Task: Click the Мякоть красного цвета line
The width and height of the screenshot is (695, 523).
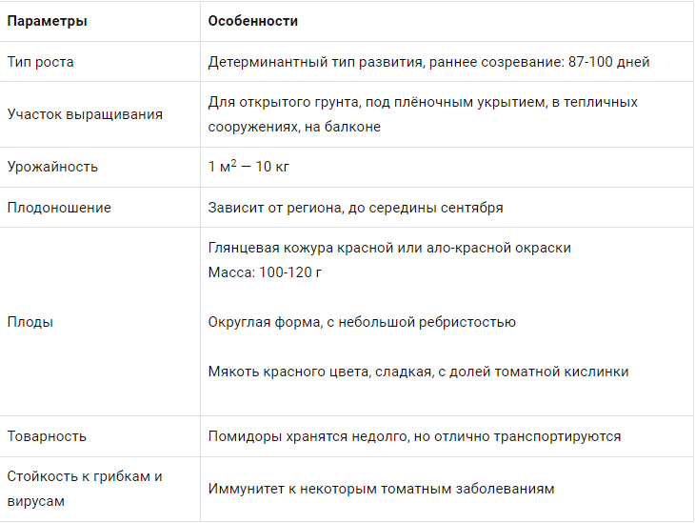Action: click(x=418, y=372)
